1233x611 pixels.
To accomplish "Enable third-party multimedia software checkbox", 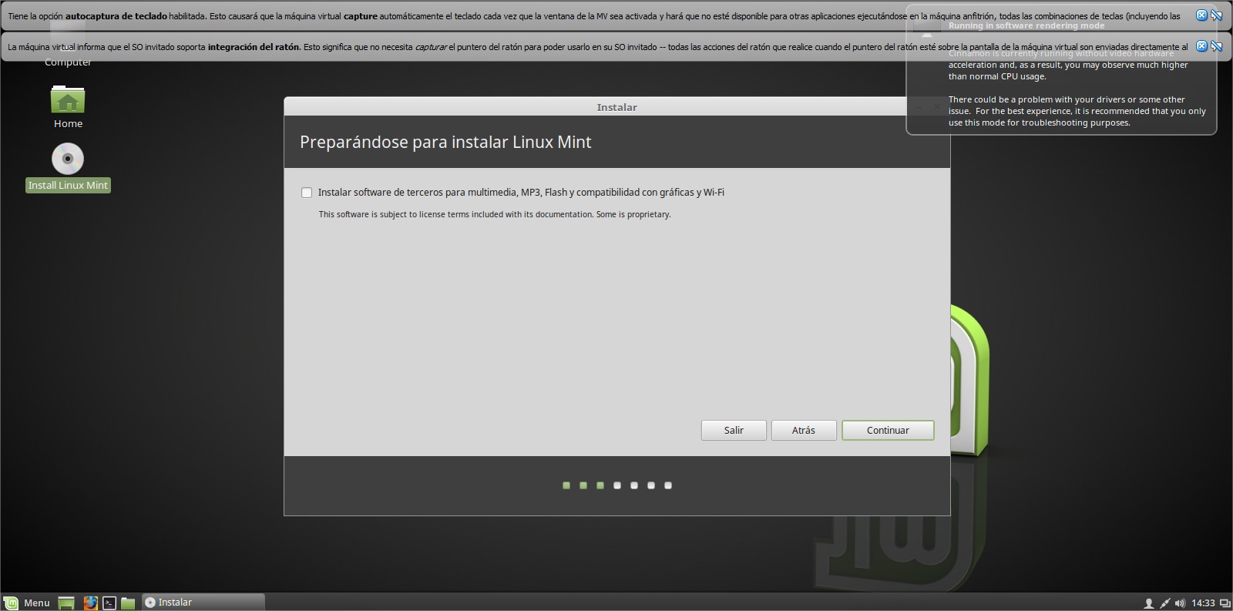I will [307, 193].
